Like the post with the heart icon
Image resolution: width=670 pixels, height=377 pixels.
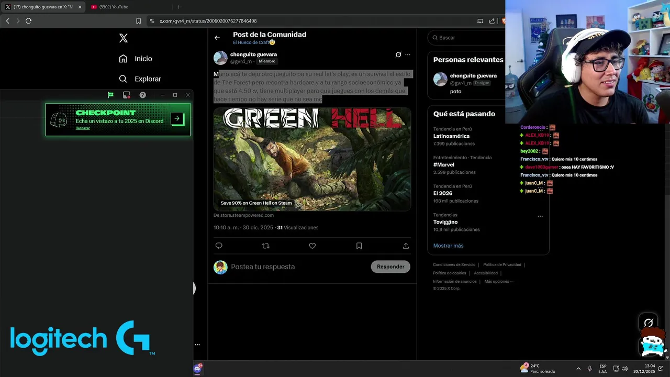pos(312,246)
